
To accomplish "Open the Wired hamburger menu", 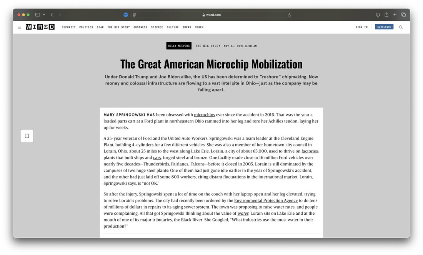I will pos(19,27).
